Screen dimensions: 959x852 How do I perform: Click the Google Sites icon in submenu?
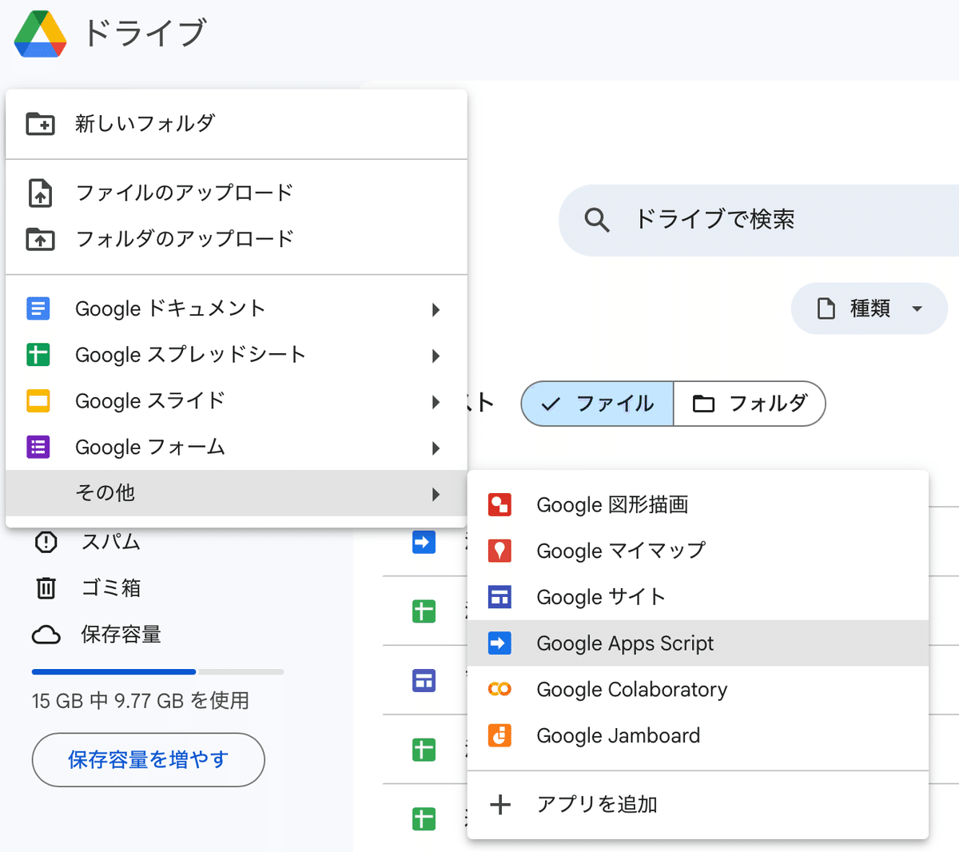pyautogui.click(x=499, y=597)
